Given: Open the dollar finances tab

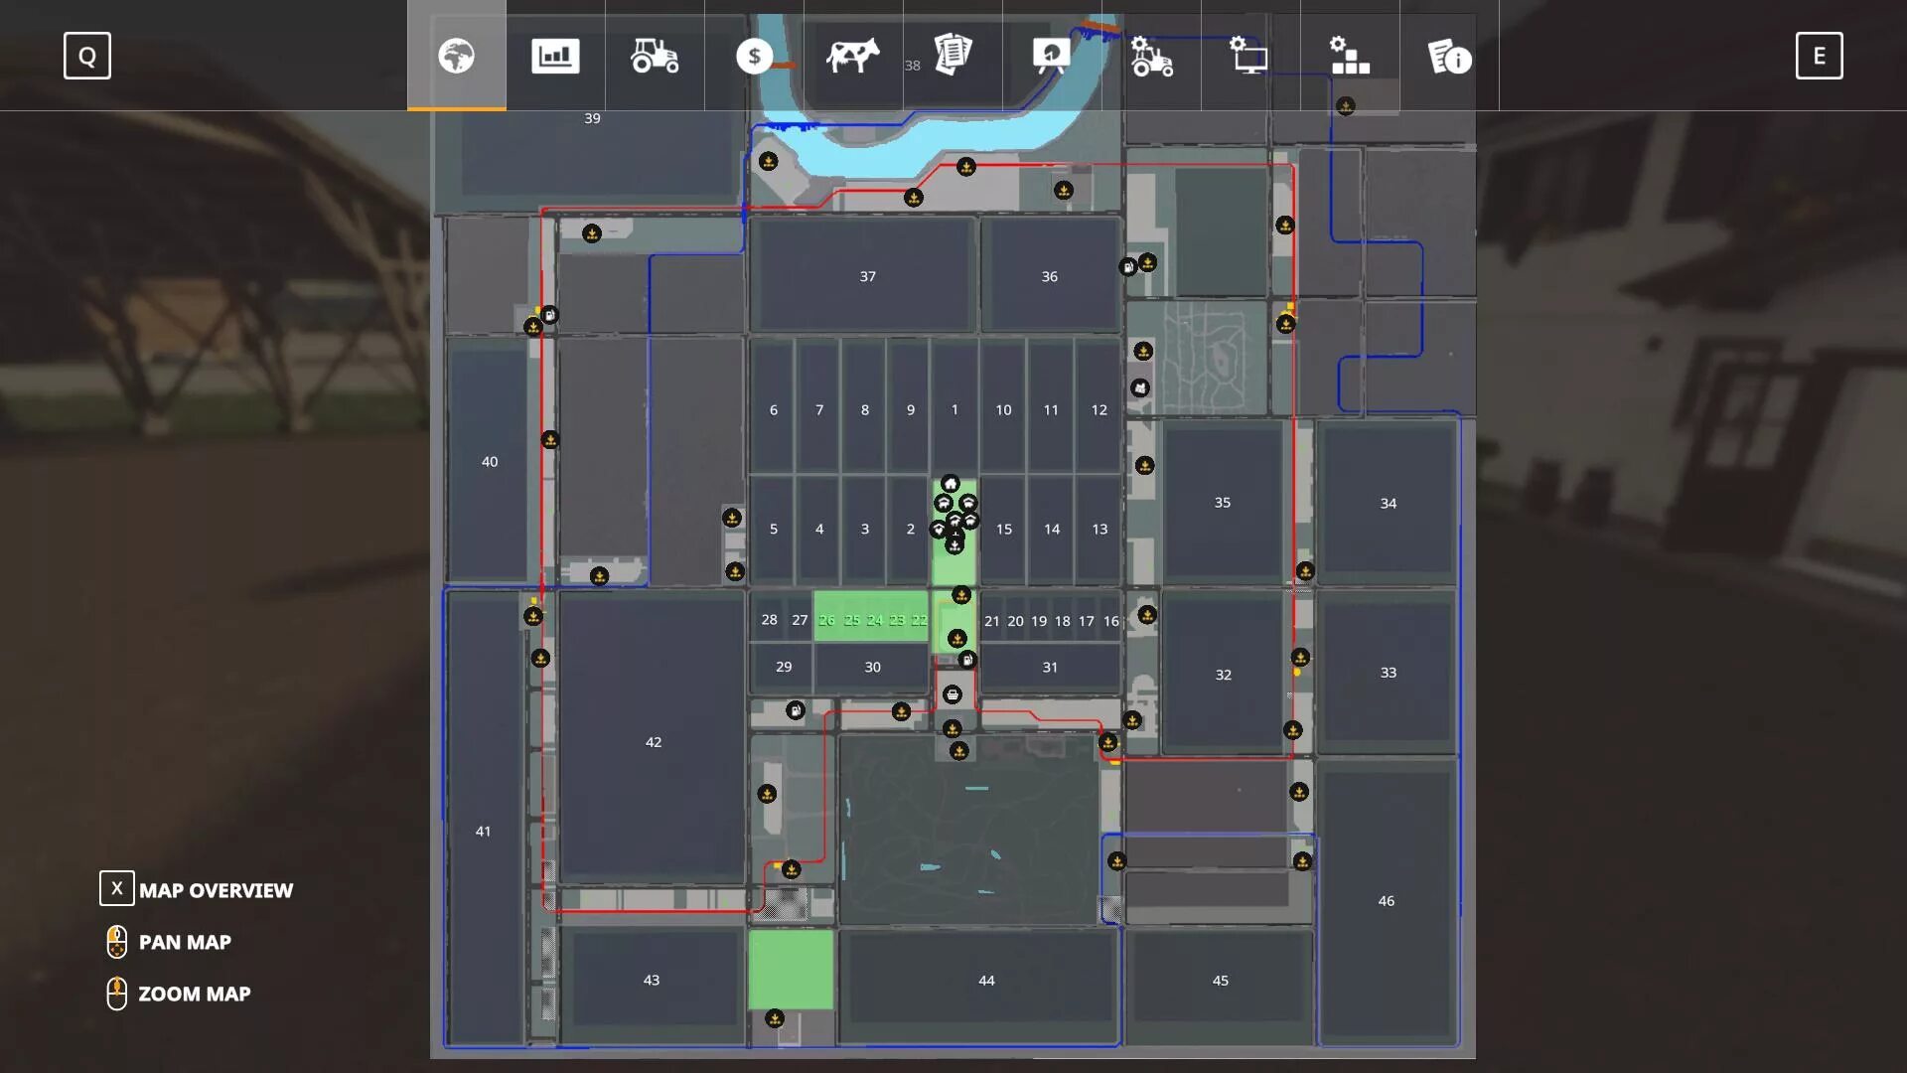Looking at the screenshot, I should pyautogui.click(x=754, y=56).
